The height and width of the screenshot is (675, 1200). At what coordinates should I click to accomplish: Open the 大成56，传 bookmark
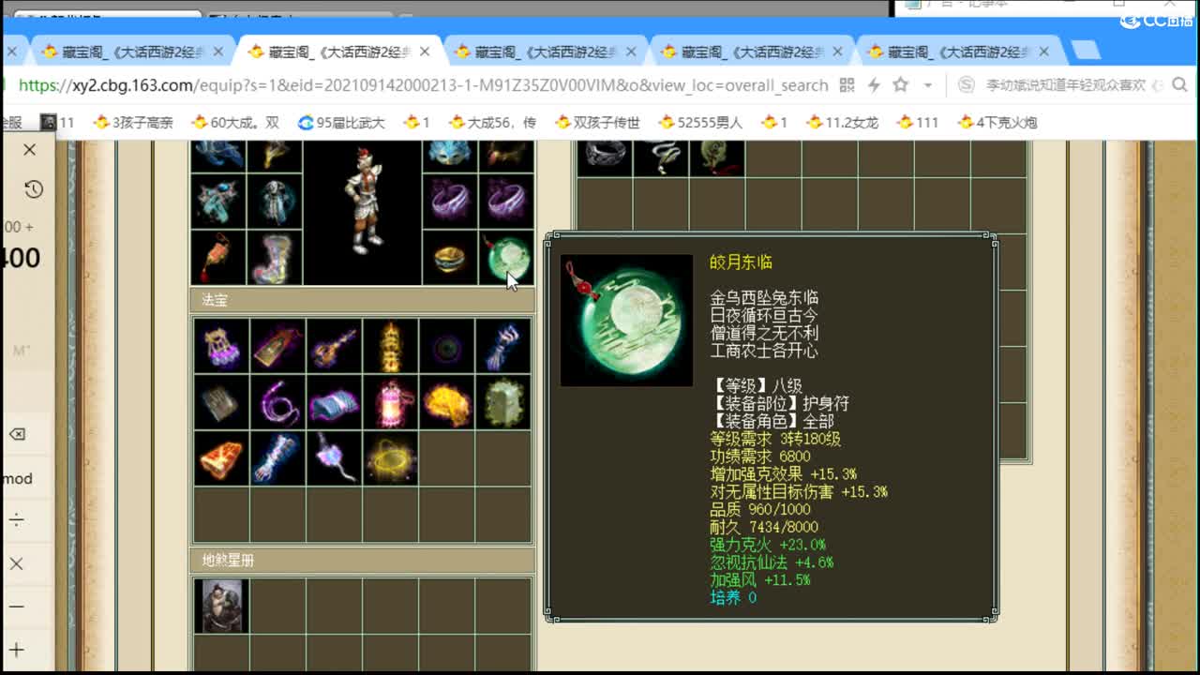(x=492, y=122)
